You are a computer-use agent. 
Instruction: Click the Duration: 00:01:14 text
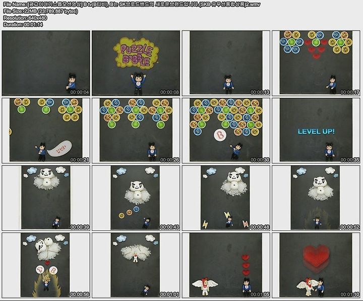point(23,24)
